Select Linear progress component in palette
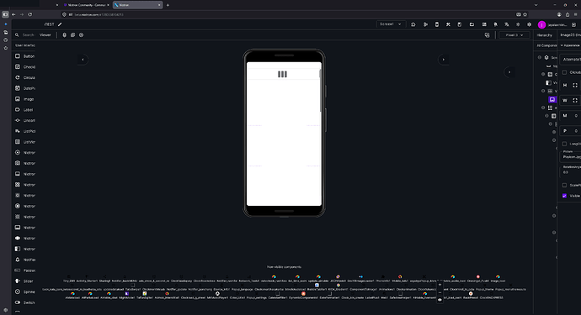Viewport: 581px width, 315px height. 24,120
